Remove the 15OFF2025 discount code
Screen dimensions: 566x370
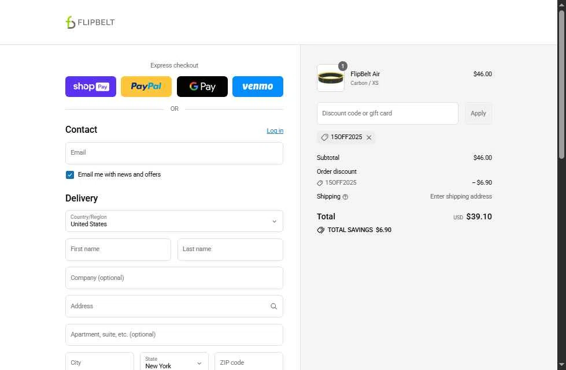tap(369, 137)
